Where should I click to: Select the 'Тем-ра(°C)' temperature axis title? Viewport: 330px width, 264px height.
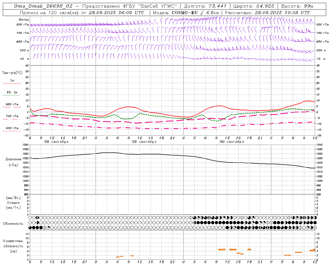coord(12,73)
